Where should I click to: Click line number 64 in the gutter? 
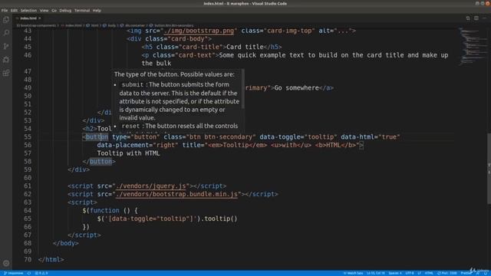pyautogui.click(x=28, y=210)
